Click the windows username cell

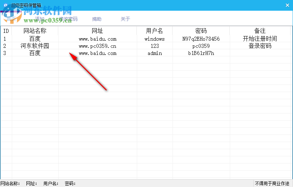154,39
